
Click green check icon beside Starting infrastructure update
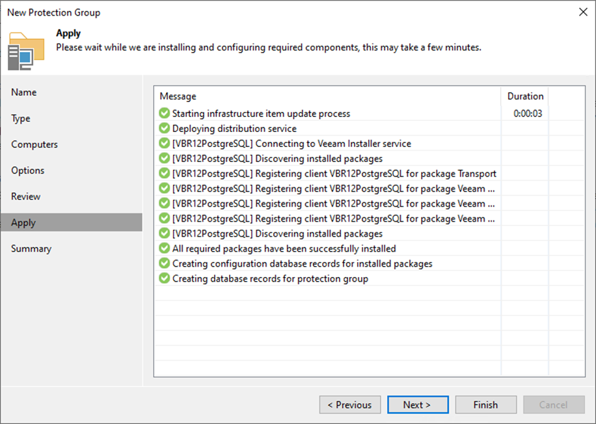[165, 114]
